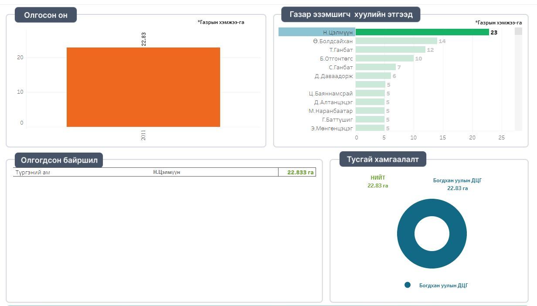Select the Д.Алтанцэцэг bar
The height and width of the screenshot is (306, 537).
370,102
